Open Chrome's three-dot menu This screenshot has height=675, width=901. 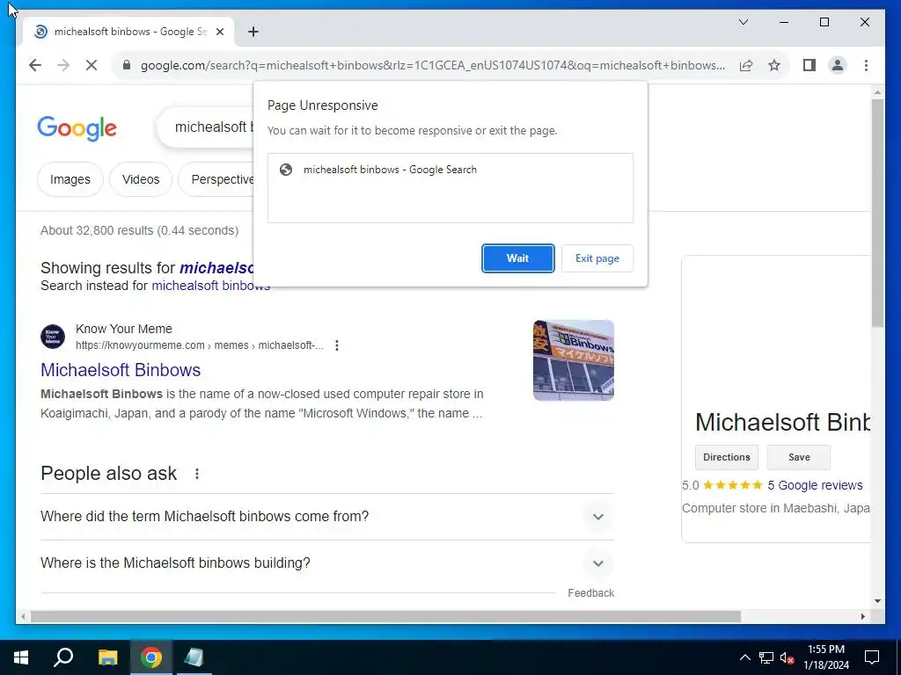866,65
